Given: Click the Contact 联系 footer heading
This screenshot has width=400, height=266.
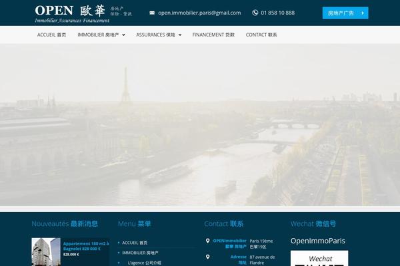Looking at the screenshot, I should tap(224, 223).
